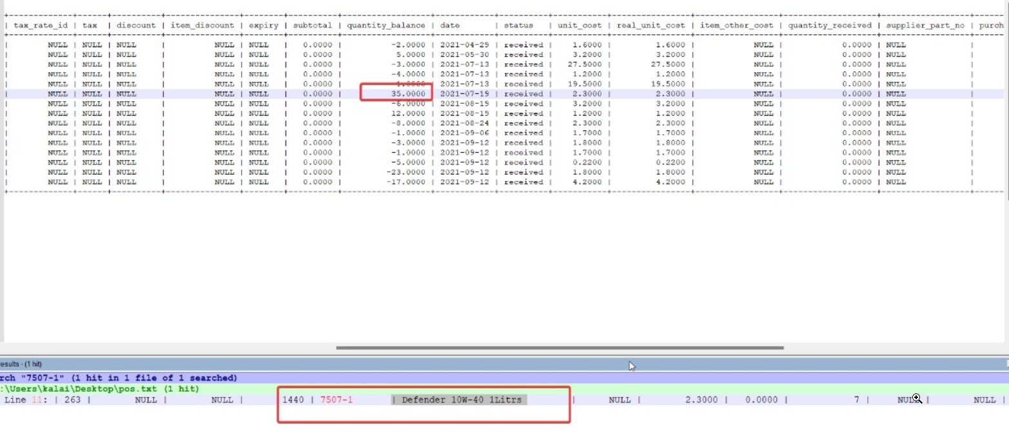This screenshot has height=445, width=1009.
Task: Click the value 1440 in the search result
Action: [293, 400]
